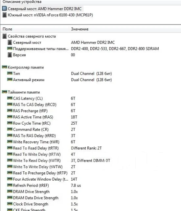The height and width of the screenshot is (211, 181).
Task: Select the value Different Rank: 2T
Action: point(86,148)
